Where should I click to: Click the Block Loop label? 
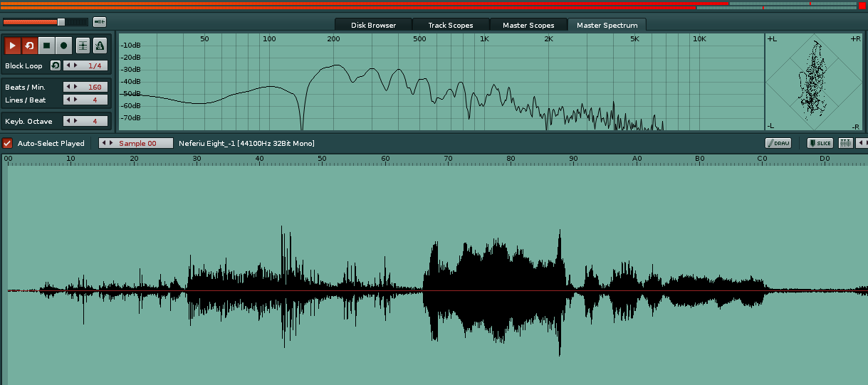pos(23,65)
